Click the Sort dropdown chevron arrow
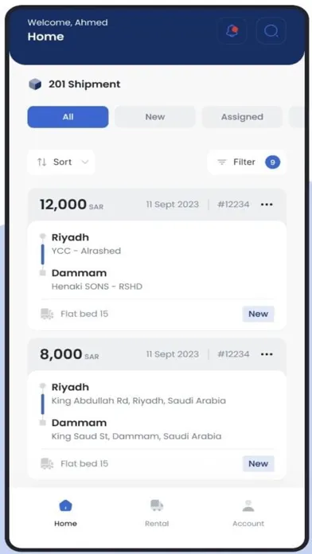 tap(85, 162)
